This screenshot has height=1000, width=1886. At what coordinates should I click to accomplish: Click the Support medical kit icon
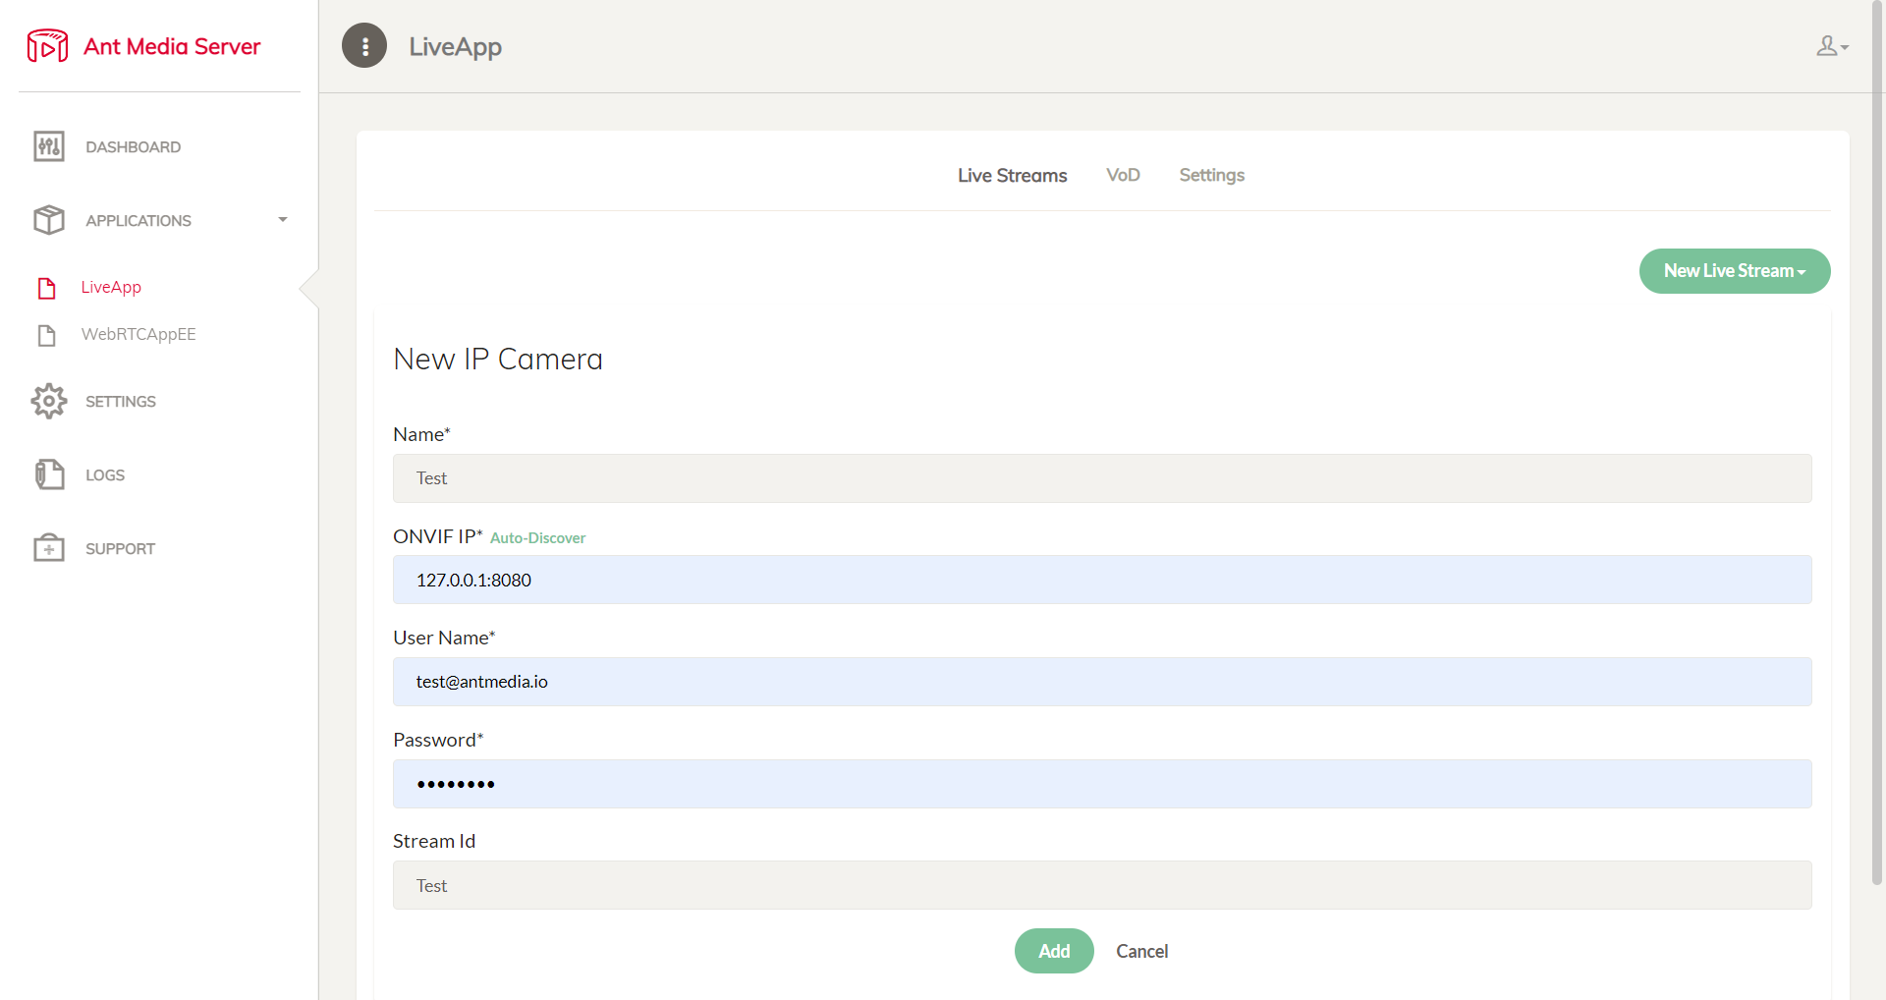click(x=49, y=548)
